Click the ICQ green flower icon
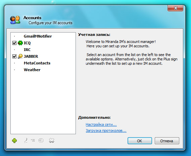The image size is (191, 156). 20,43
